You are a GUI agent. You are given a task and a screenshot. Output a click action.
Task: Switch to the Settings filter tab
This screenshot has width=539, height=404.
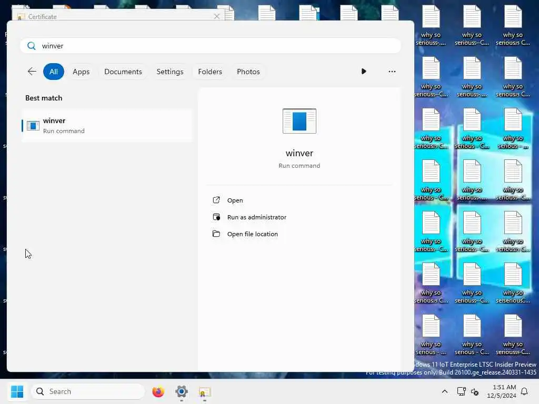point(170,72)
